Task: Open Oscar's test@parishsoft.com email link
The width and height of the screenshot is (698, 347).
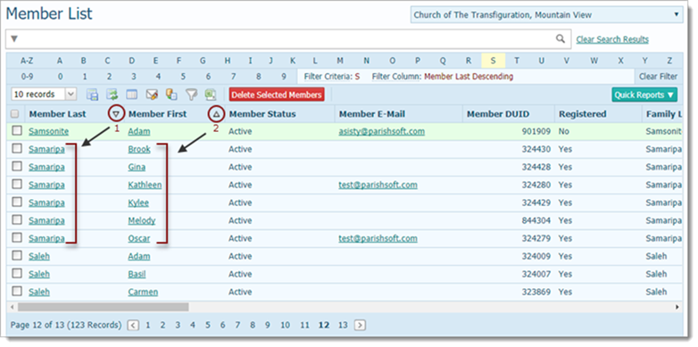Action: tap(378, 238)
